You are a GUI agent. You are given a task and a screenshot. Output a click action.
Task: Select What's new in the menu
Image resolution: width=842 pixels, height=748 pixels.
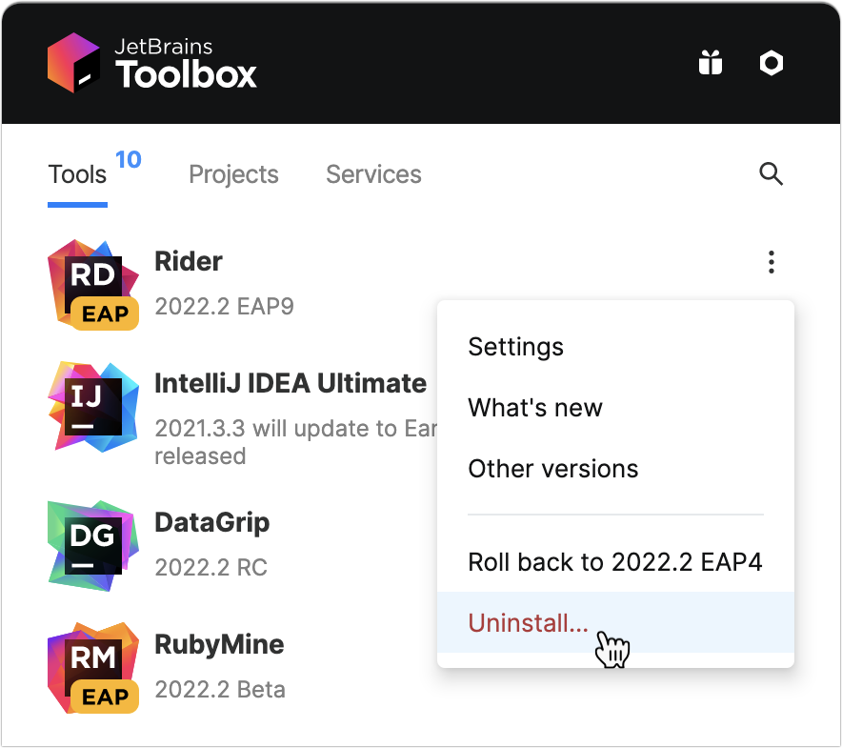(535, 408)
